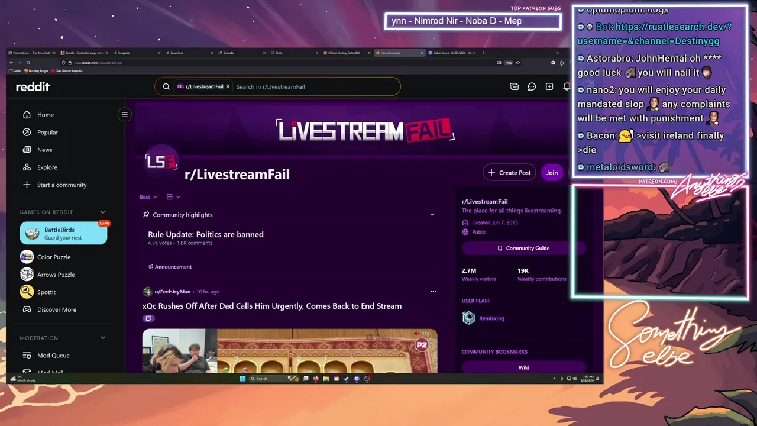
Task: Collapse the Moderation section
Action: click(103, 338)
